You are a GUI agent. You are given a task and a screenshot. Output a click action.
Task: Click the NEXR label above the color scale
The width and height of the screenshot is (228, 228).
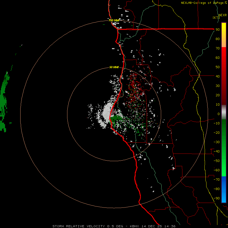pyautogui.click(x=222, y=15)
